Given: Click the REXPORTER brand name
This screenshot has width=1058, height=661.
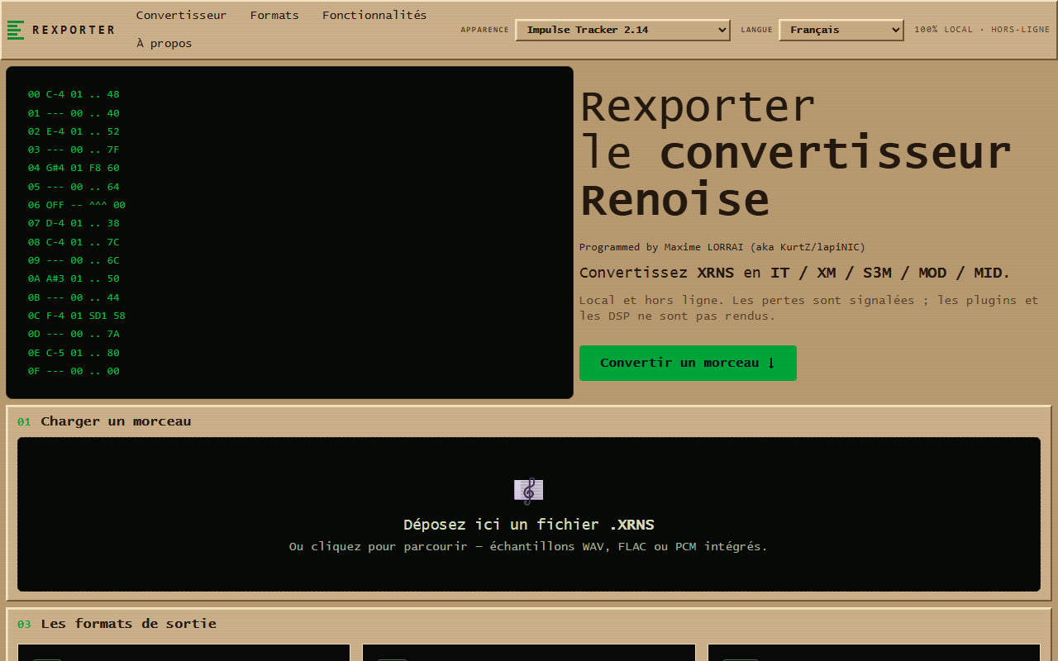Looking at the screenshot, I should pos(74,30).
